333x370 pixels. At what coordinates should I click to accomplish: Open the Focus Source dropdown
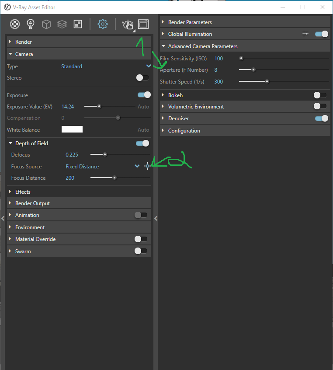103,166
